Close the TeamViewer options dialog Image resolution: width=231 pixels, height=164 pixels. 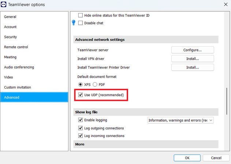tap(226, 4)
